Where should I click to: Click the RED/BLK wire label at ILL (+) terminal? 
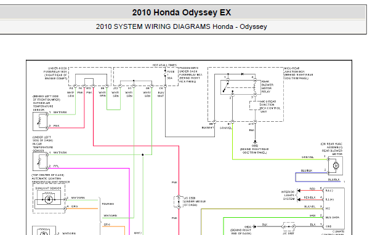pyautogui.click(x=310, y=197)
